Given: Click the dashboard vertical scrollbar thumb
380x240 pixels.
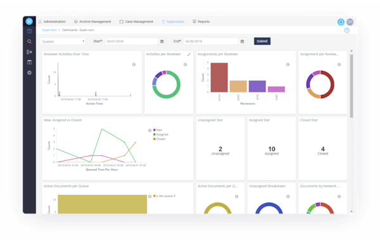Looking at the screenshot, I should (x=351, y=86).
